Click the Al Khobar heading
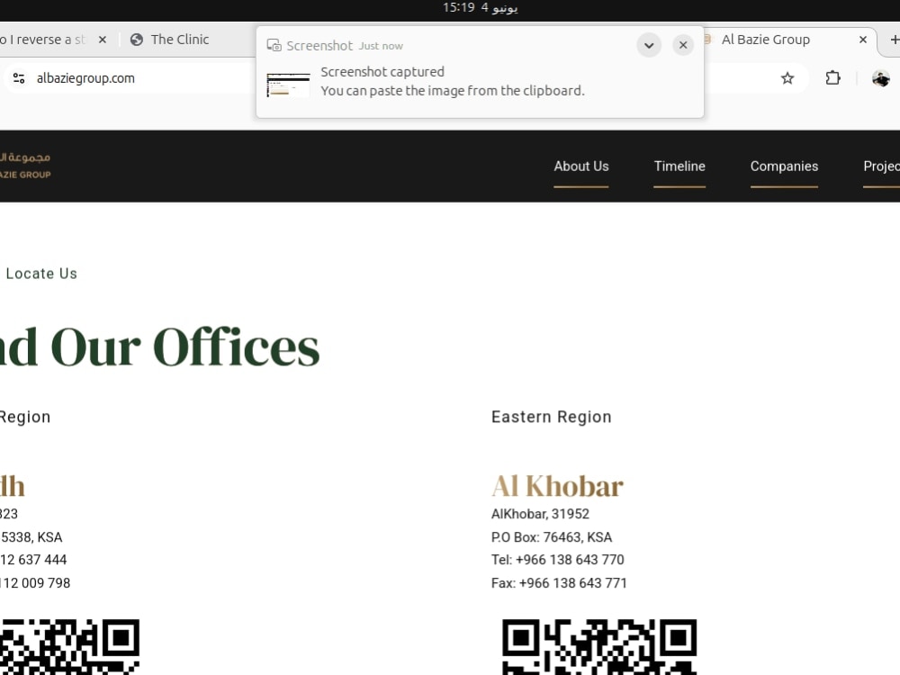Viewport: 900px width, 675px height. 557,486
